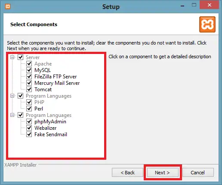Viewport: 222px width, 185px height.
Task: Select the PHP tree item label
Action: (39, 102)
